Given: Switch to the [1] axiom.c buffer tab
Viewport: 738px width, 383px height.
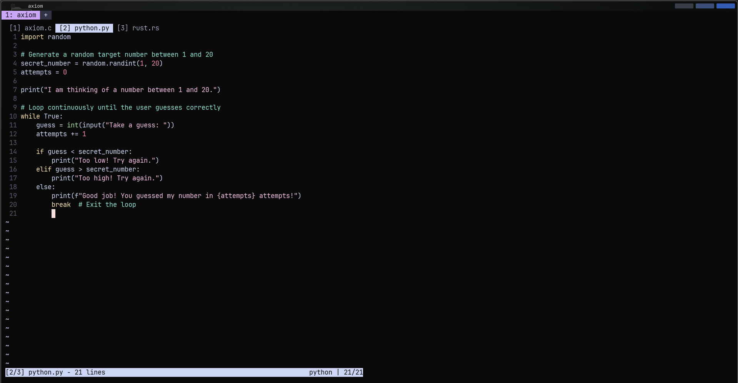Looking at the screenshot, I should click(x=30, y=28).
